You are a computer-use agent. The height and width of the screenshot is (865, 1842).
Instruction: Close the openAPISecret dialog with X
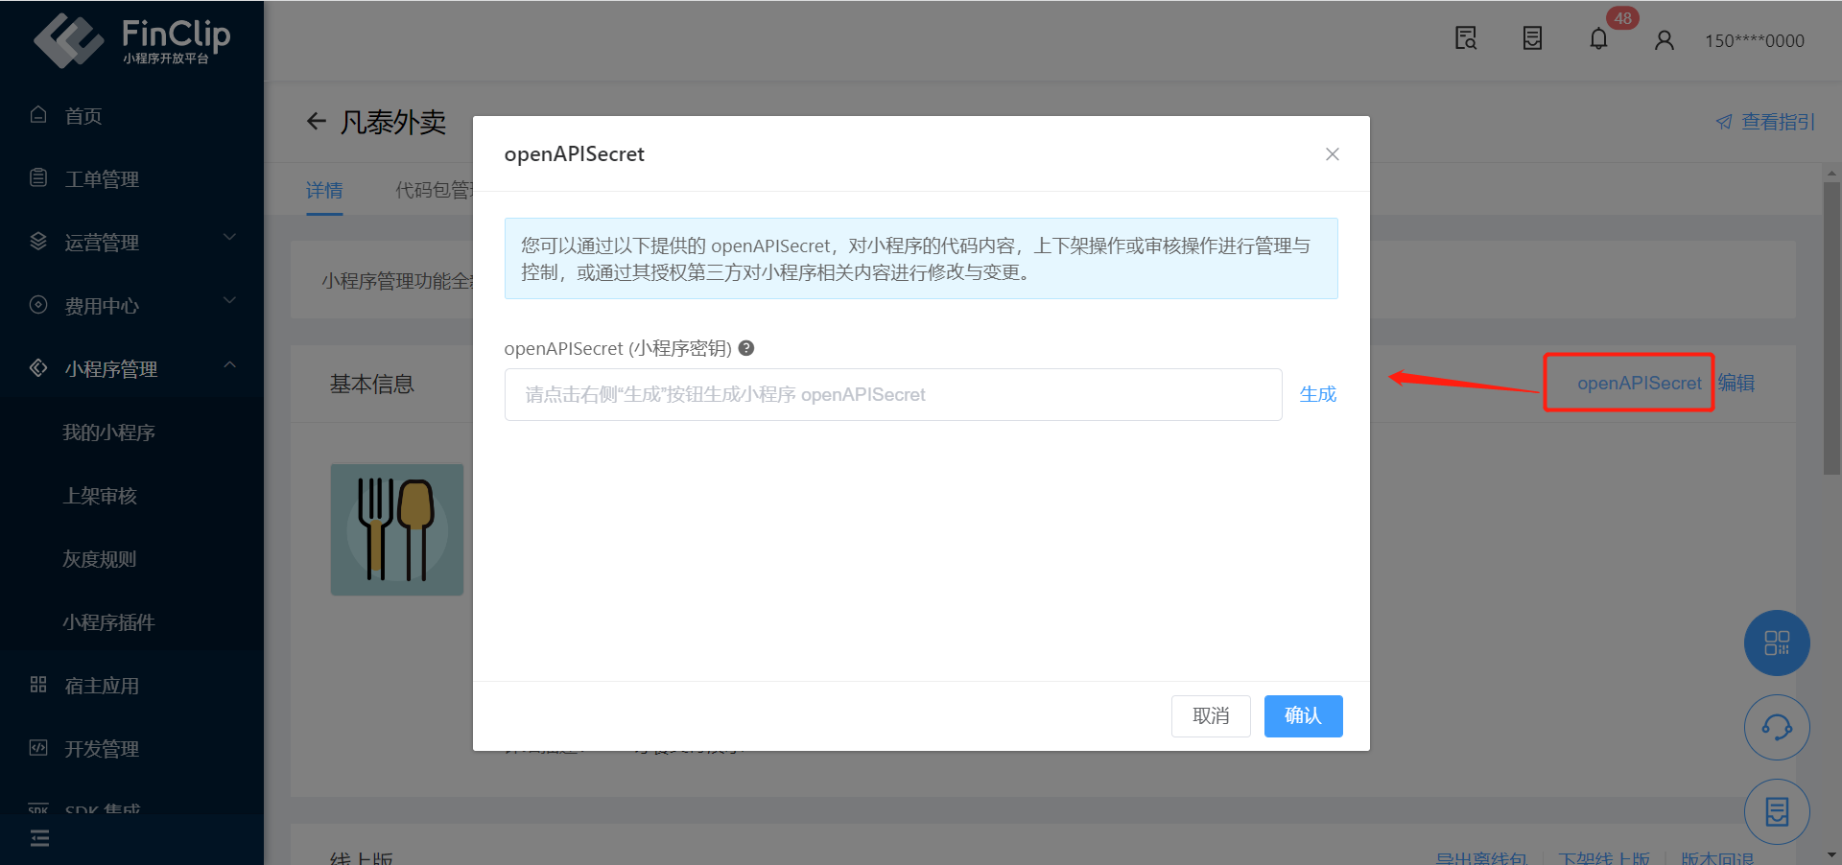(1333, 154)
